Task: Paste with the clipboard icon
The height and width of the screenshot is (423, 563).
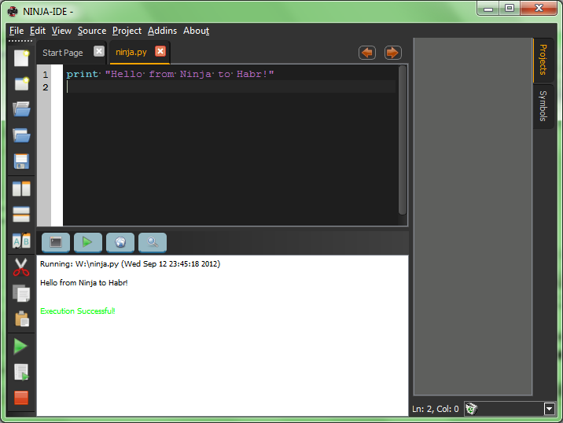Action: tap(21, 319)
